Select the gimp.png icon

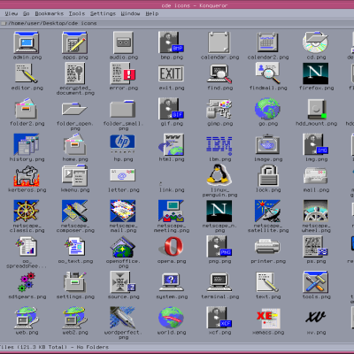[219, 109]
